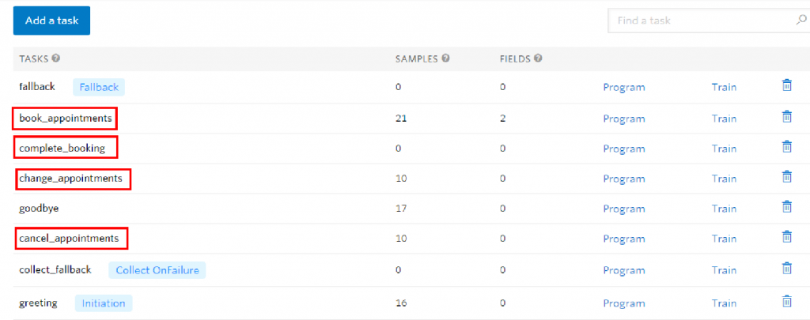Viewport: 810px width, 320px height.
Task: Click Train for the goodbye task
Action: click(724, 209)
